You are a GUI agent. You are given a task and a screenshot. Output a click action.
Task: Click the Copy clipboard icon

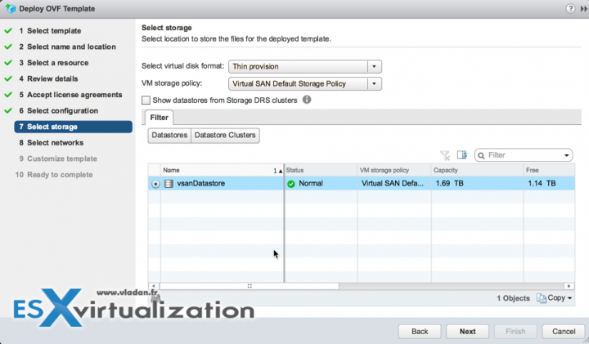pos(542,298)
